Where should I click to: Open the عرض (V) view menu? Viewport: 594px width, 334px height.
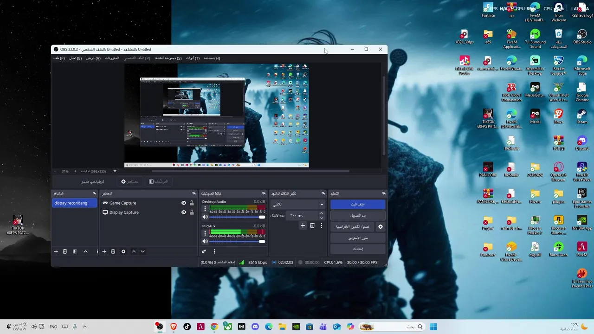tap(93, 58)
